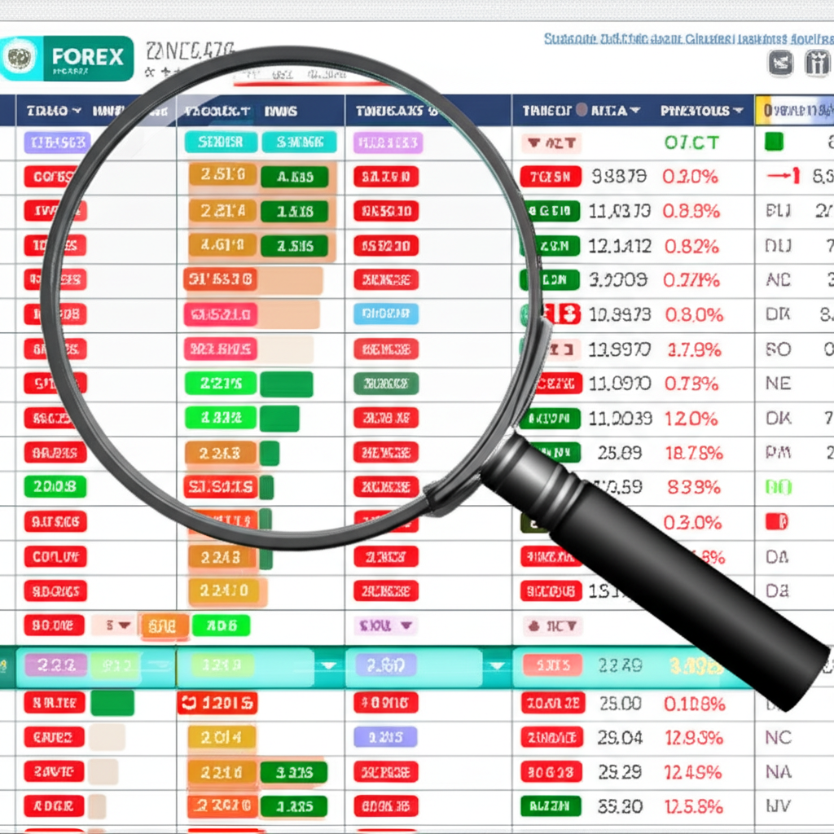Open the calendar icon in top-right corner

pyautogui.click(x=817, y=63)
